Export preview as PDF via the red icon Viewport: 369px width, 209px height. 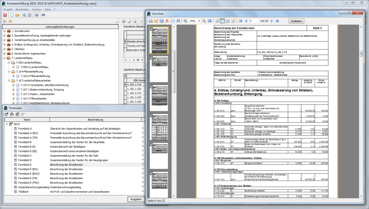[x=167, y=21]
